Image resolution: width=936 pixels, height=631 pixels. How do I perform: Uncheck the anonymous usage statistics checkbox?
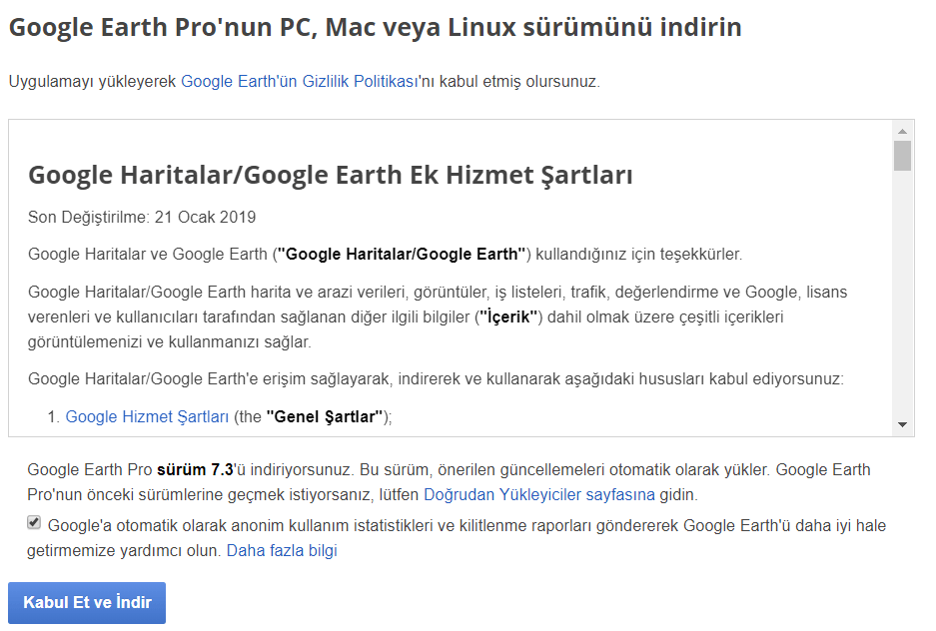(x=34, y=523)
